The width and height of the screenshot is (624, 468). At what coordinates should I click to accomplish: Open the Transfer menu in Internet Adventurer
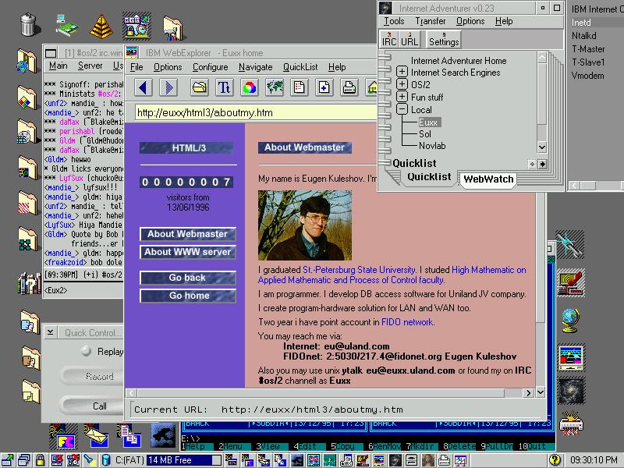(x=431, y=21)
